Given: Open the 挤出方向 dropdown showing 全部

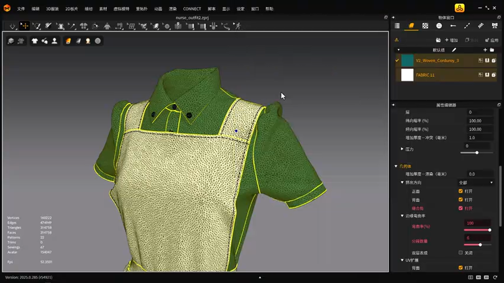Looking at the screenshot, I should pos(475,182).
